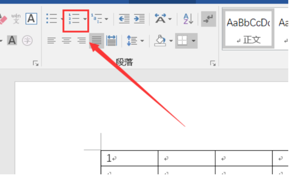This screenshot has height=181, width=300.
Task: Apply distributed alignment
Action: 112,41
